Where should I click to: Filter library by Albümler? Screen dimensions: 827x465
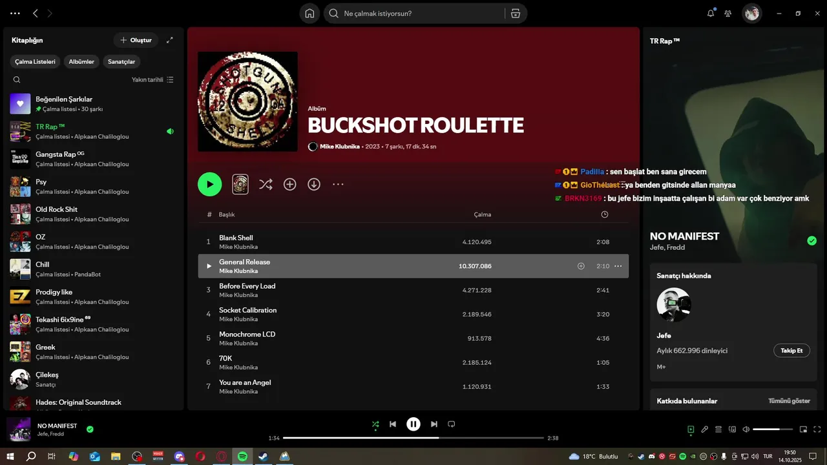[x=81, y=62]
